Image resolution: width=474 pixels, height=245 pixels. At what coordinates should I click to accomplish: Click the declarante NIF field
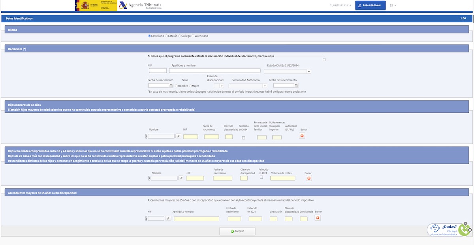(158, 71)
